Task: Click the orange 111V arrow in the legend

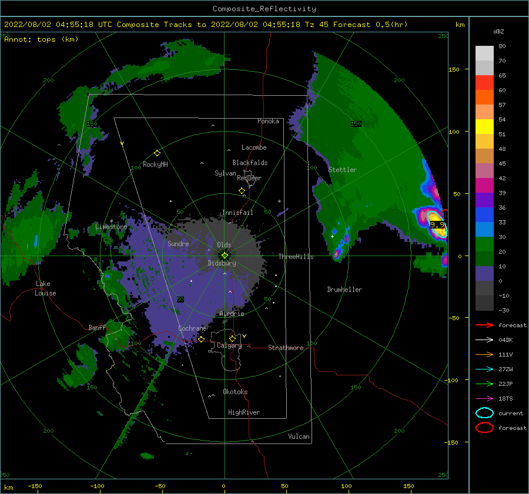Action: coord(484,354)
